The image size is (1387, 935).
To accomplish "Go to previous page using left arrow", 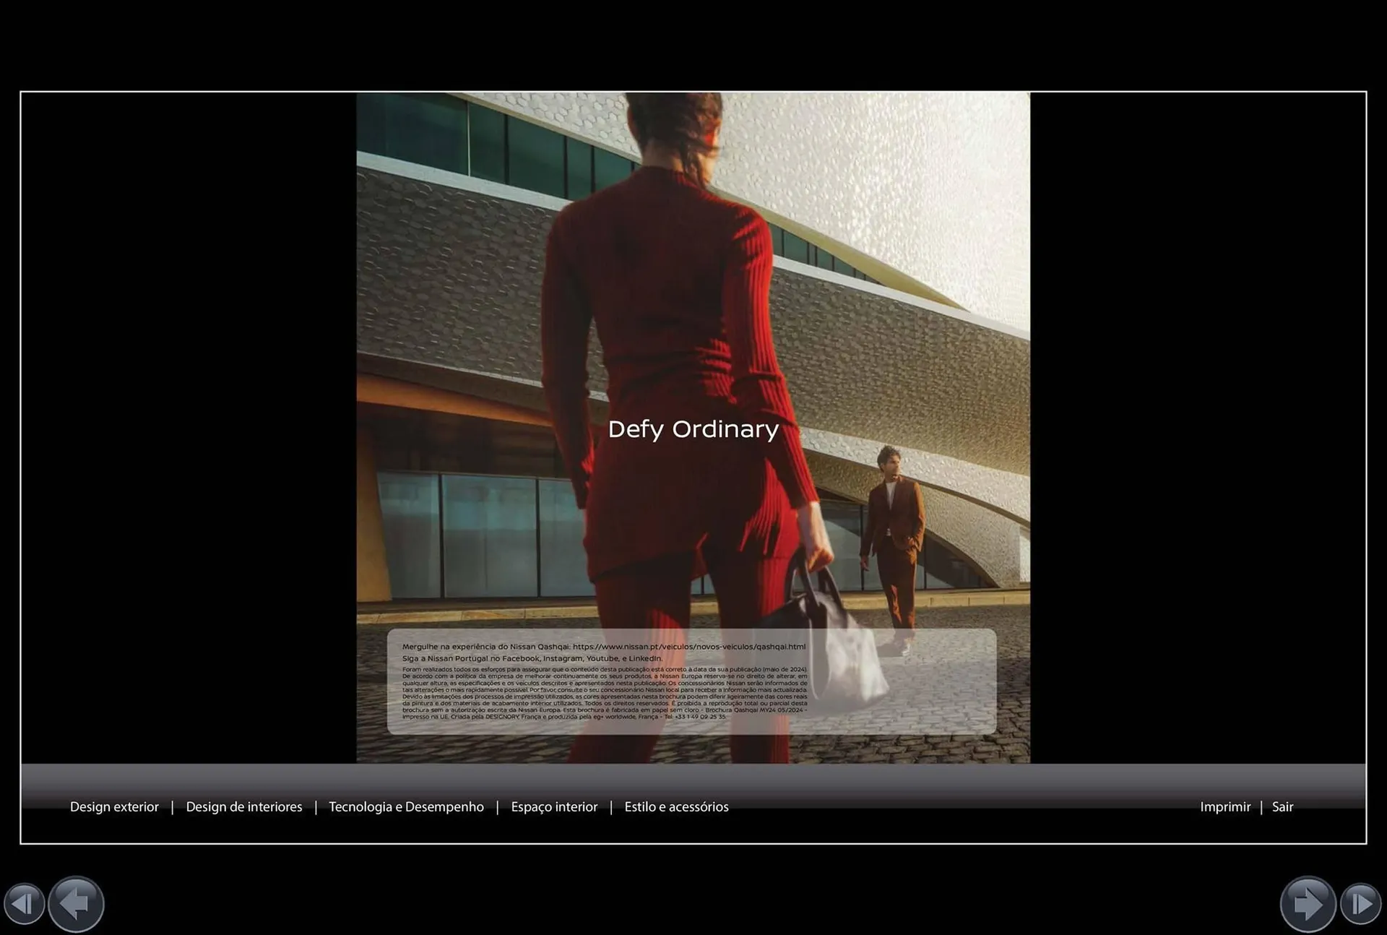I will click(x=76, y=903).
